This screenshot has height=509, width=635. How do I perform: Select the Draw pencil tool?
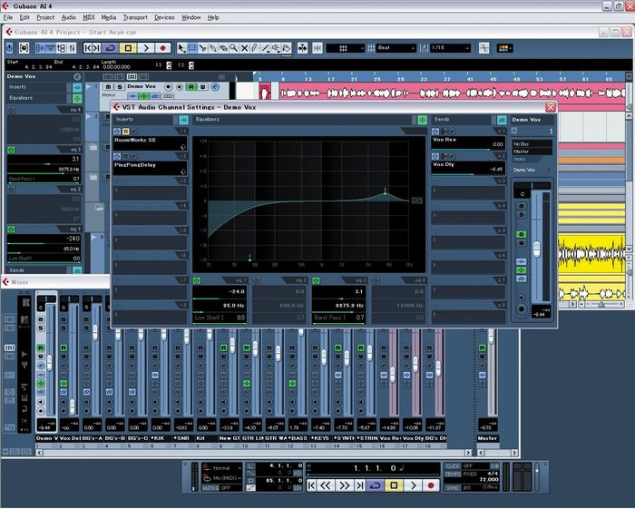pos(255,48)
